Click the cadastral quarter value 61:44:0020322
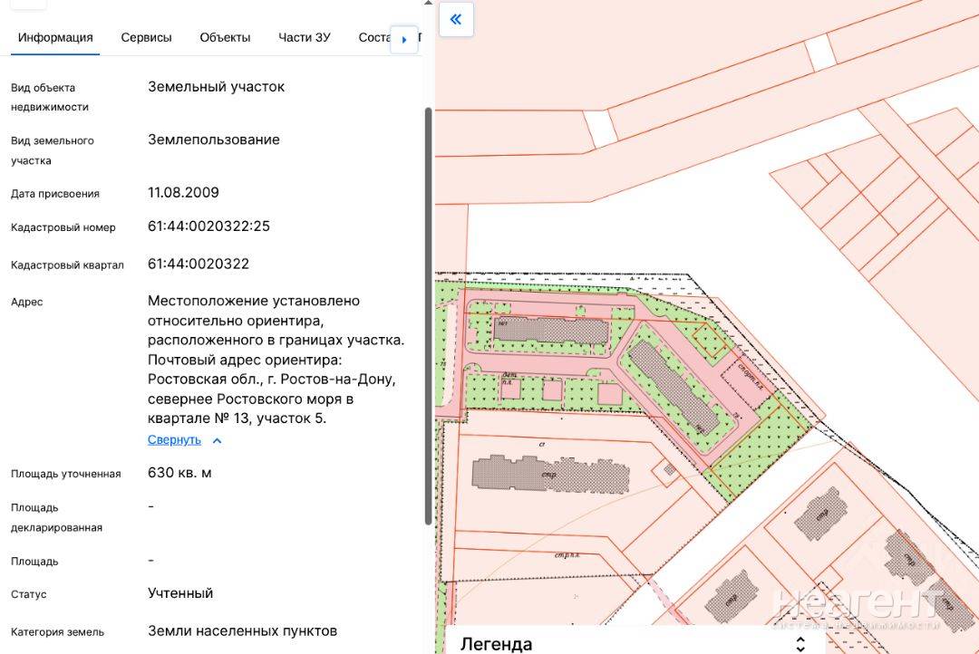 coord(198,264)
